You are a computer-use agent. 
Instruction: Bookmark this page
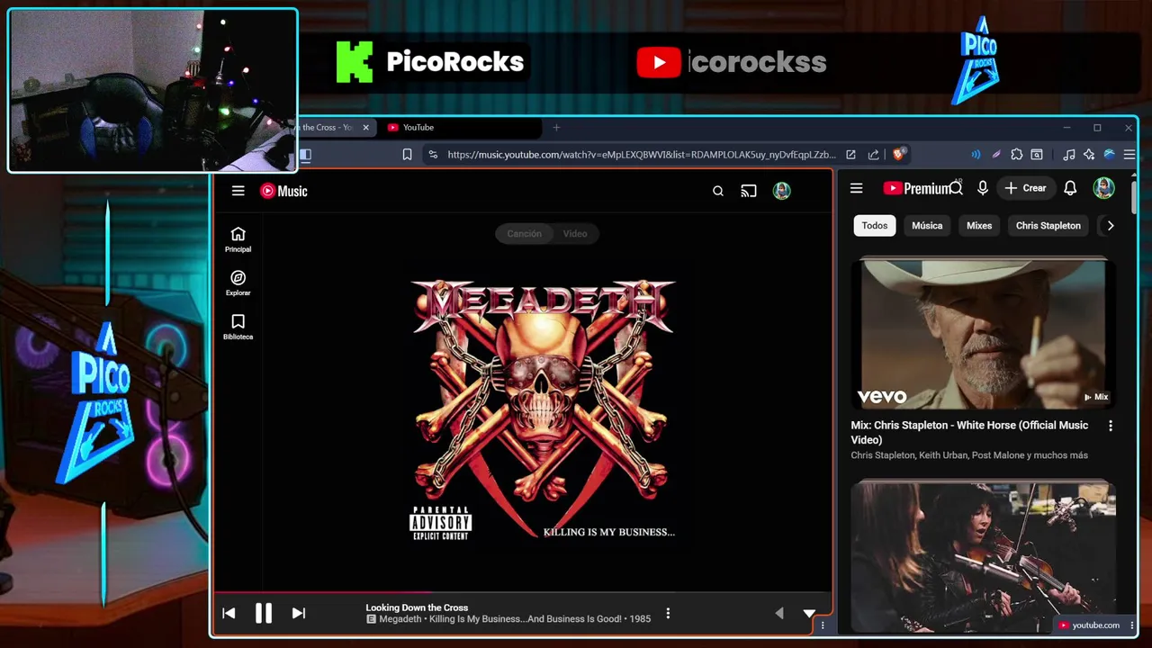coord(407,155)
